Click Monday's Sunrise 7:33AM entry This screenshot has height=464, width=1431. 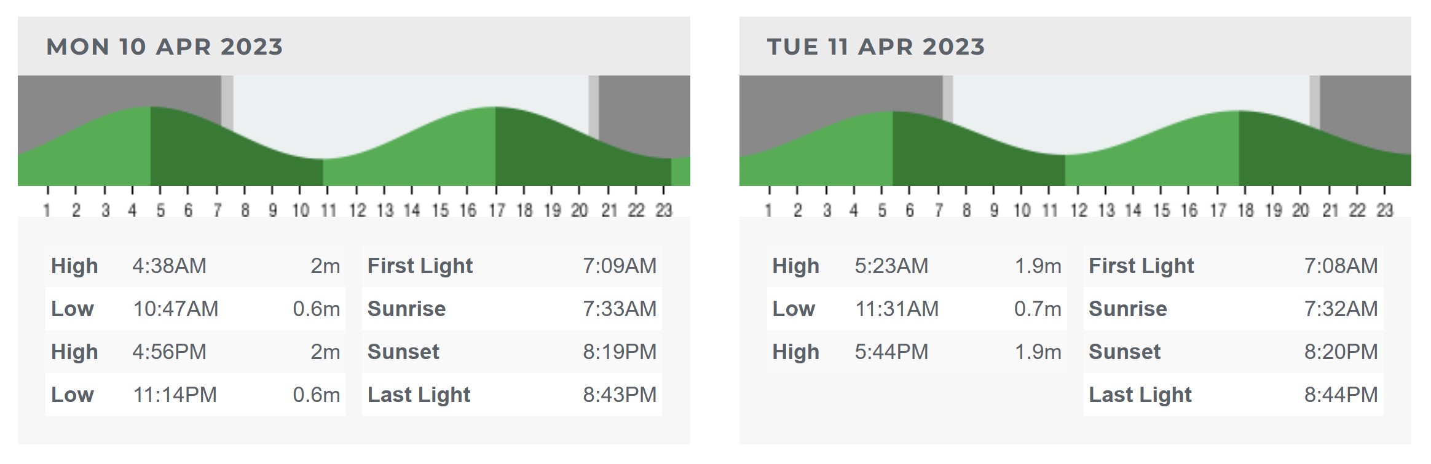click(512, 309)
